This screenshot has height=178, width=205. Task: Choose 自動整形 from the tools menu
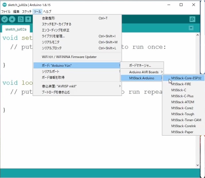78,18
